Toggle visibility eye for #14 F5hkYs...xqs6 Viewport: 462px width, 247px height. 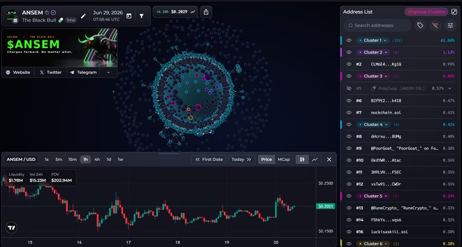coord(349,220)
